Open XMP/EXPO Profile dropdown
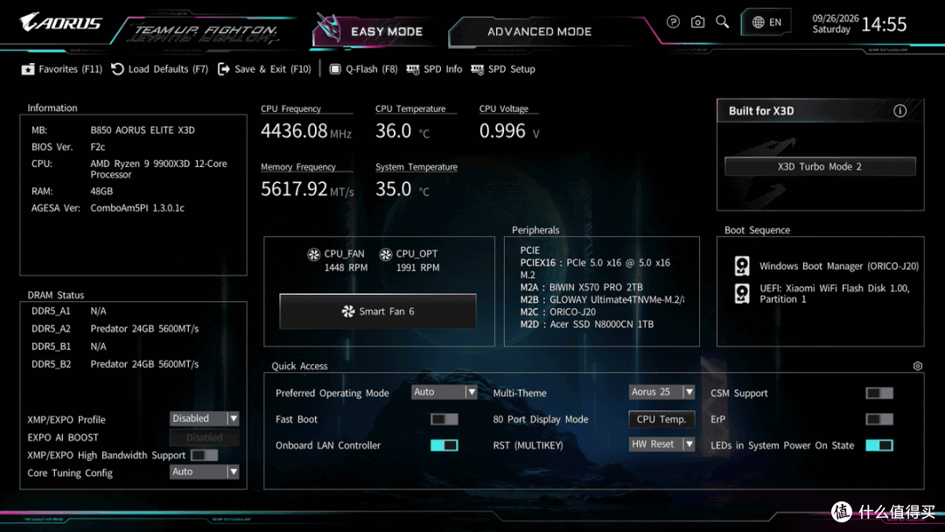The width and height of the screenshot is (945, 532). pos(204,418)
